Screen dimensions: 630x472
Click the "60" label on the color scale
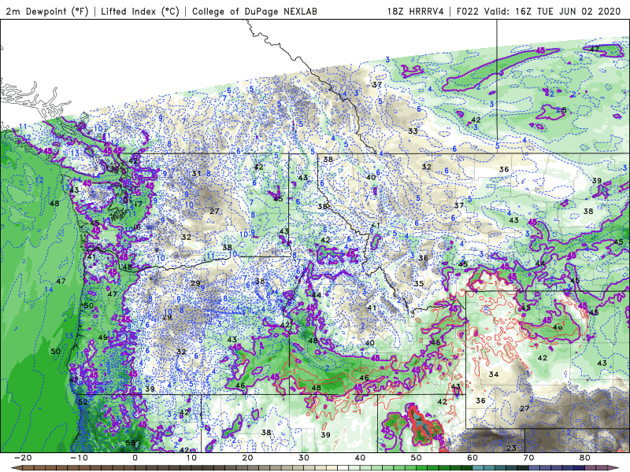coord(472,458)
